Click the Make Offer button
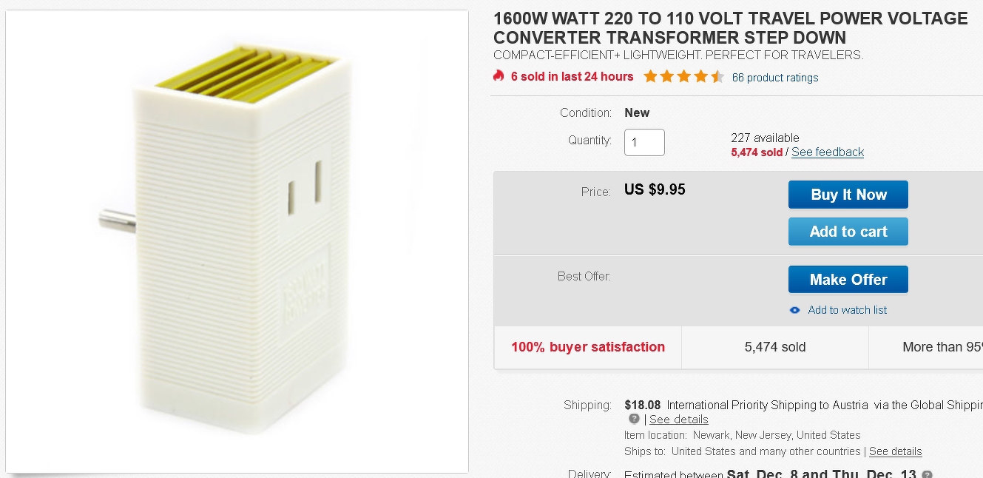 pos(848,280)
